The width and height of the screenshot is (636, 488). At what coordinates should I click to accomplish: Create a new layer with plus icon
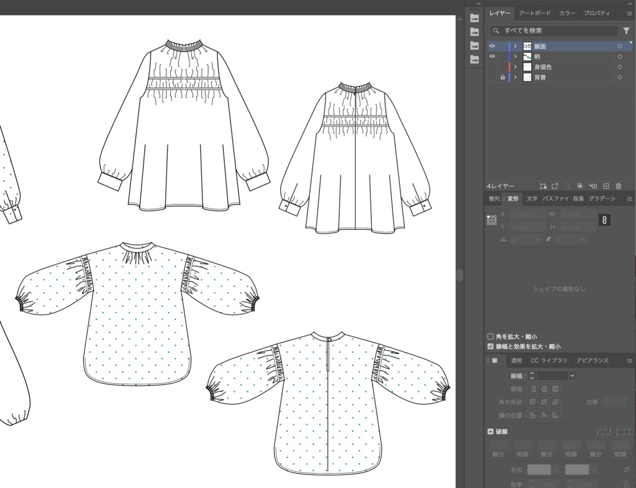[606, 186]
